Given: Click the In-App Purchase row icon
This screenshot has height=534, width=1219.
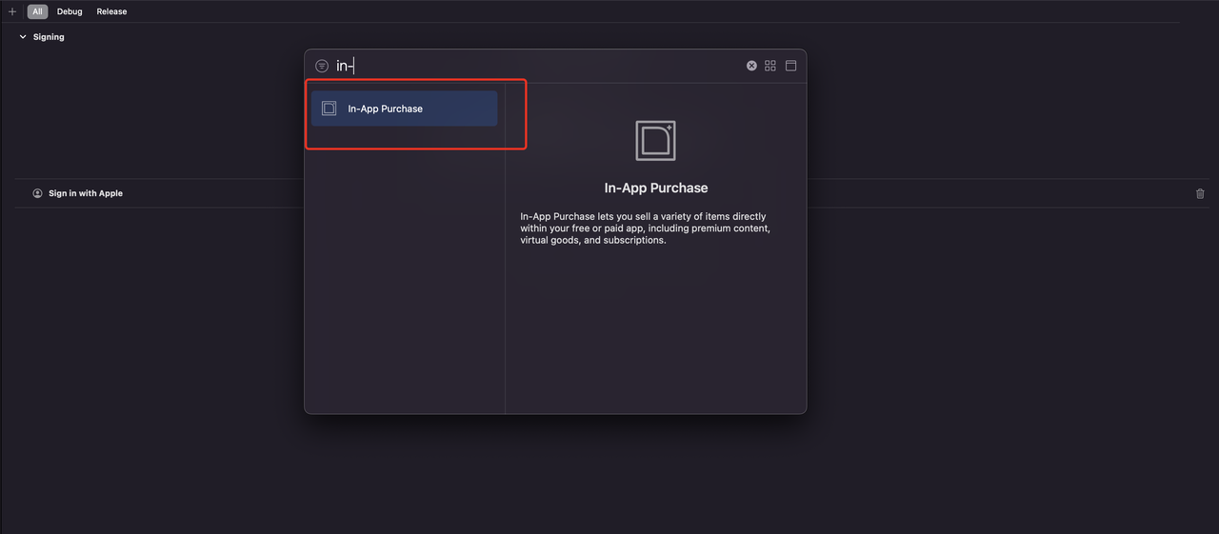Looking at the screenshot, I should [329, 109].
